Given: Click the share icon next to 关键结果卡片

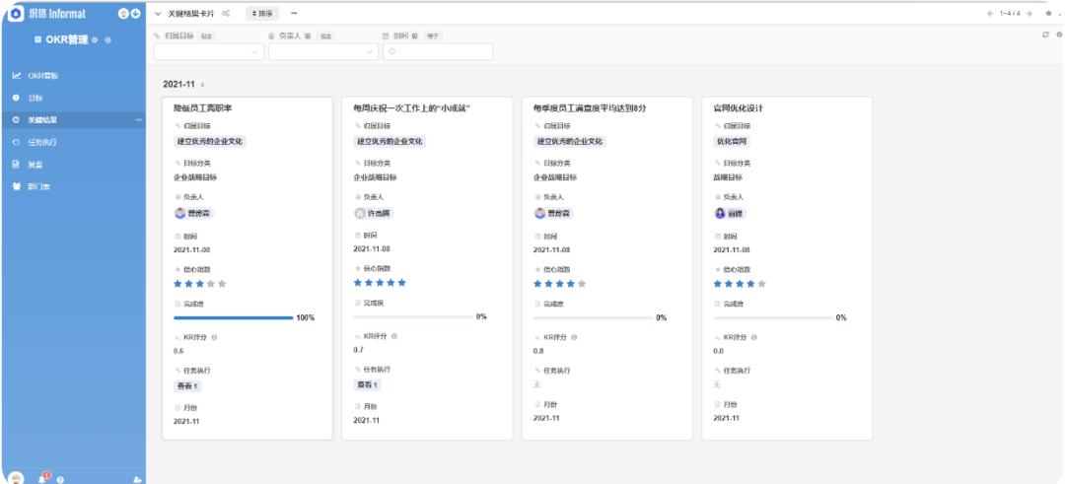Looking at the screenshot, I should coord(226,13).
